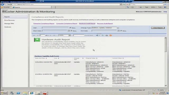Select Manage TPM in left navigation
Viewport: 169px width, 95px height.
(x=9, y=23)
